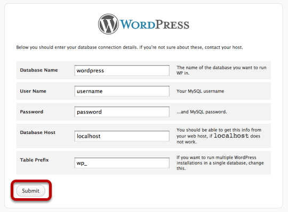This screenshot has height=212, width=288.
Task: Click the 'User Name' label
Action: (x=33, y=91)
